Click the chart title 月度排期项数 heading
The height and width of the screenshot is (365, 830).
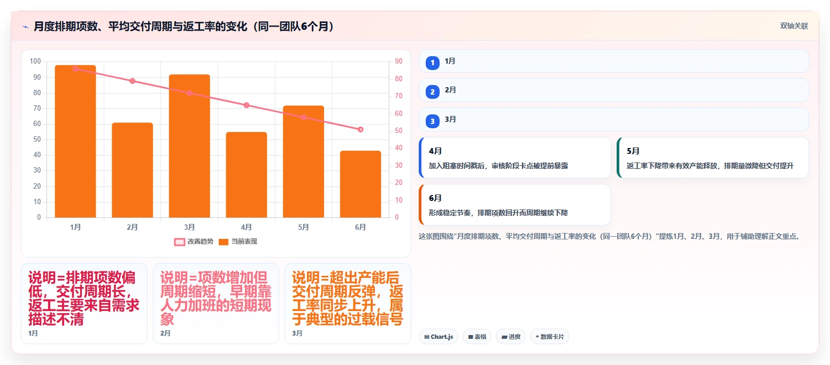click(185, 26)
